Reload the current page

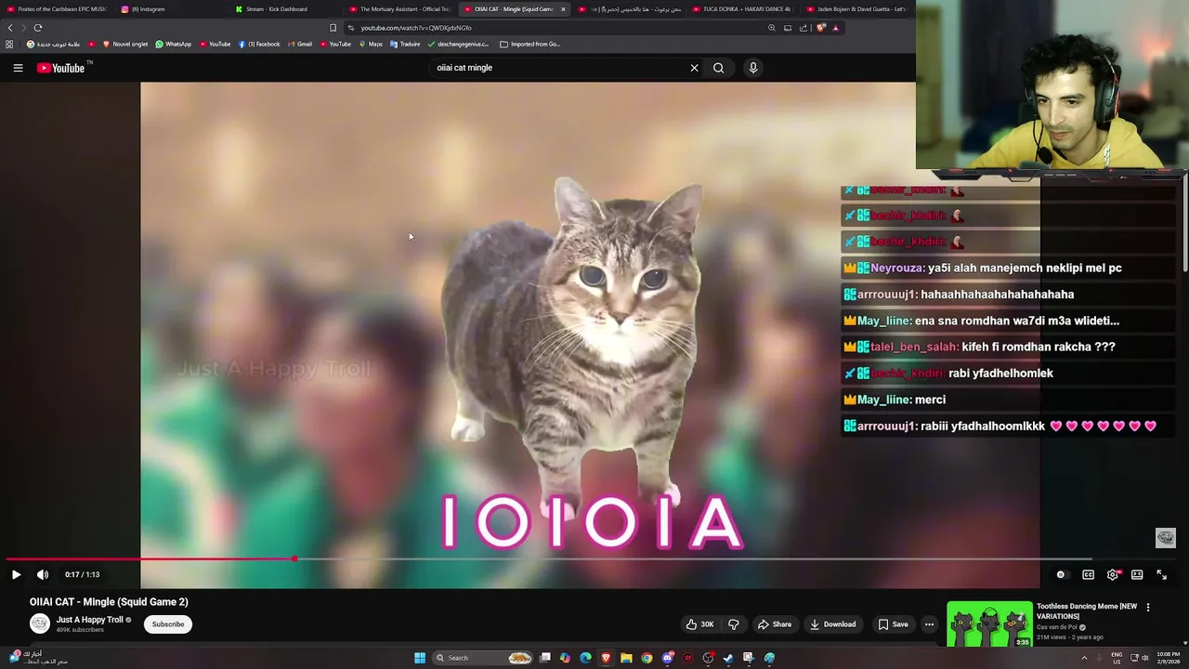[x=38, y=28]
